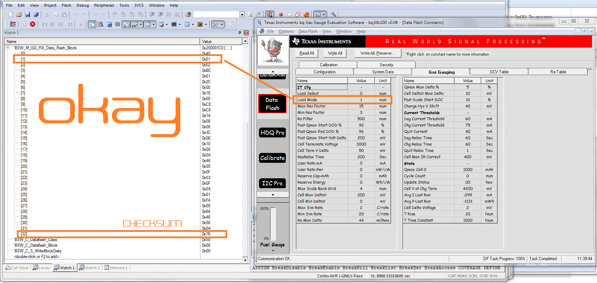Open the find text combo box dropdown

pos(242,14)
